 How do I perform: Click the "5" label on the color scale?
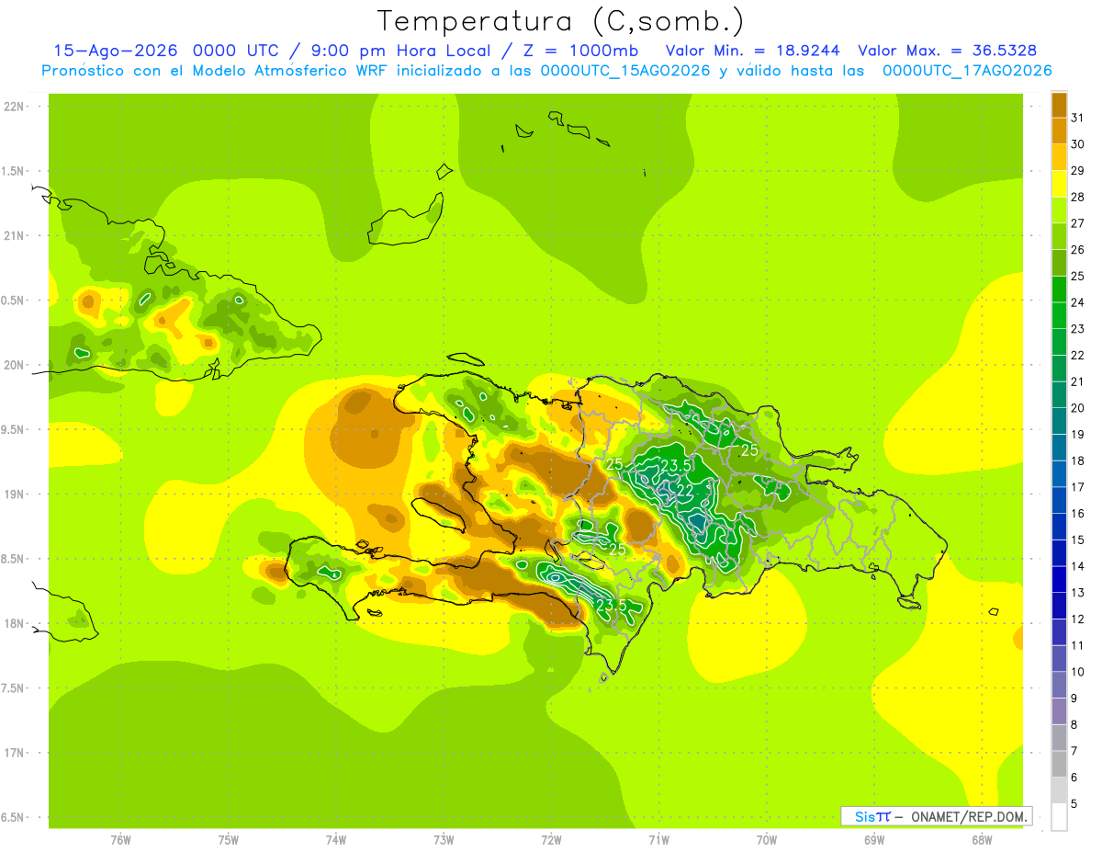tap(1074, 804)
